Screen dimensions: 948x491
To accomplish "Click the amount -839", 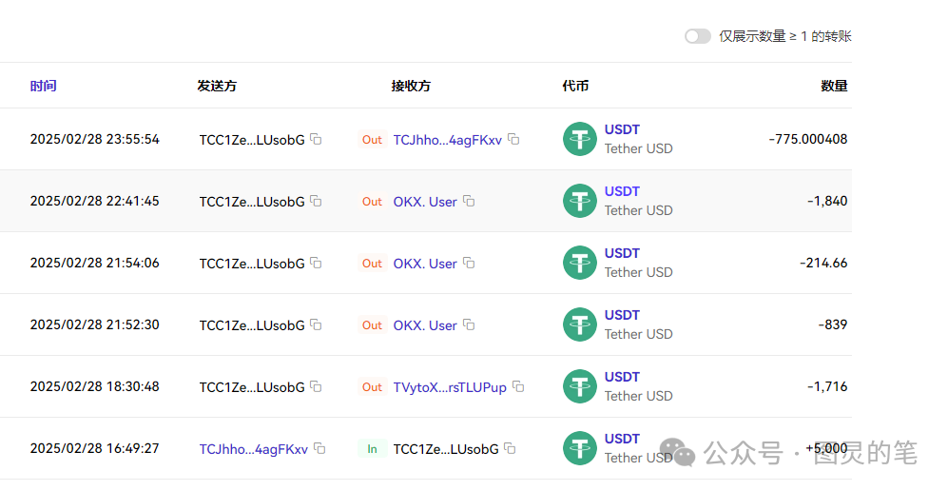I will 833,324.
